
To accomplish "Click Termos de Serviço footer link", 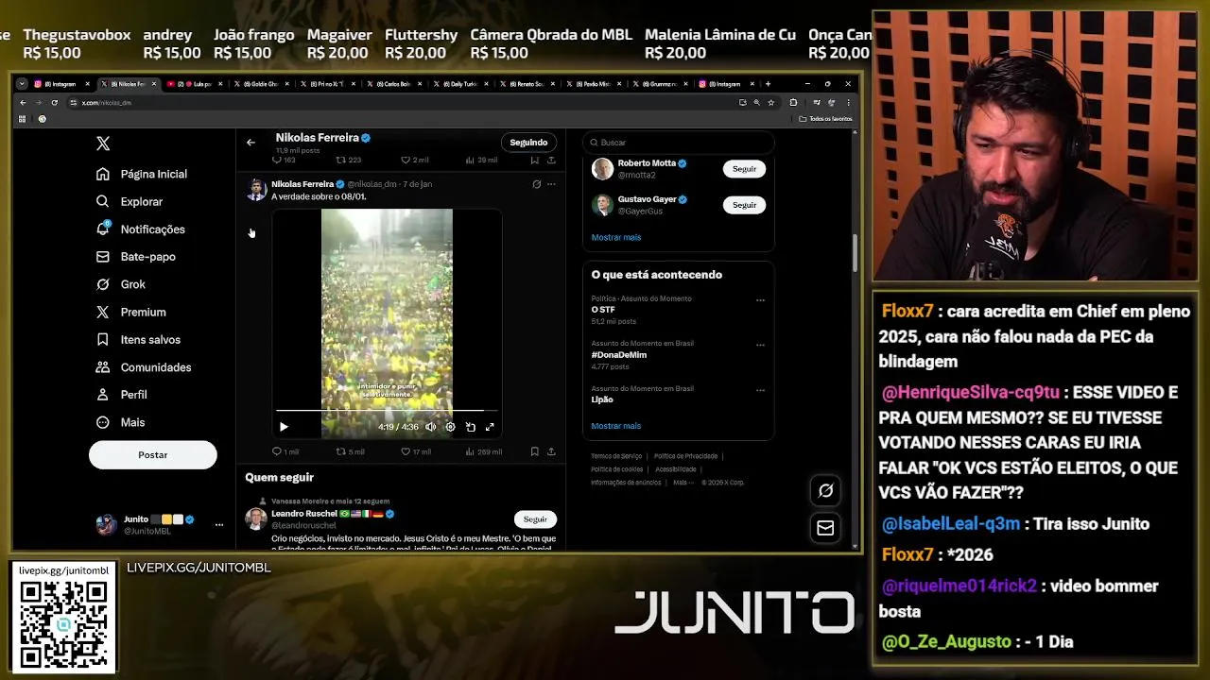I will pyautogui.click(x=616, y=456).
